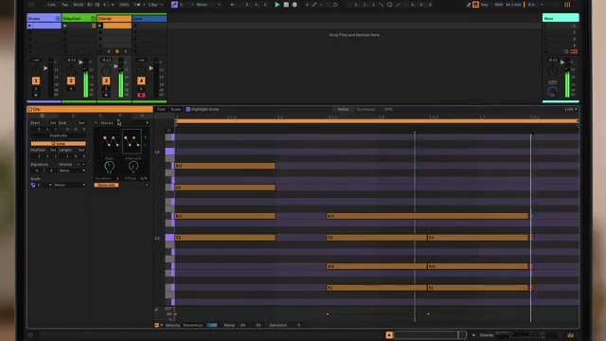The width and height of the screenshot is (606, 341).
Task: Click the Follow icon in control bar
Action: tap(232, 5)
